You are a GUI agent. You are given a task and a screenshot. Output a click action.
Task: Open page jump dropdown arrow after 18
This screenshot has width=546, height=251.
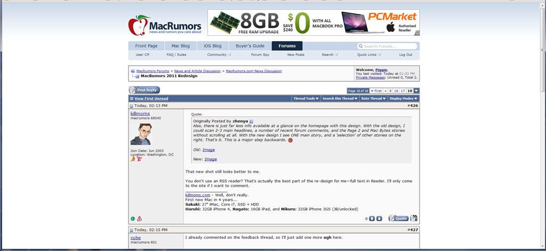(x=416, y=91)
